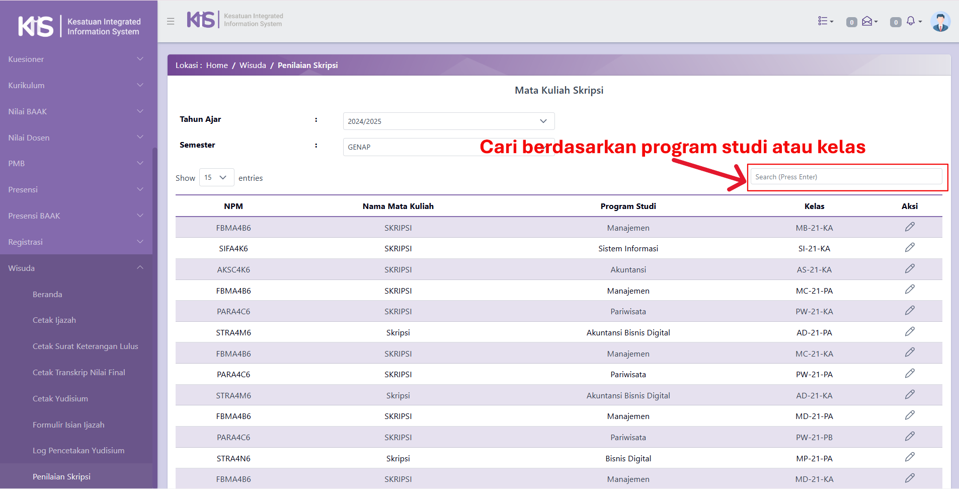Open the Semester GENAP dropdown
Image resolution: width=959 pixels, height=489 pixels.
point(410,147)
